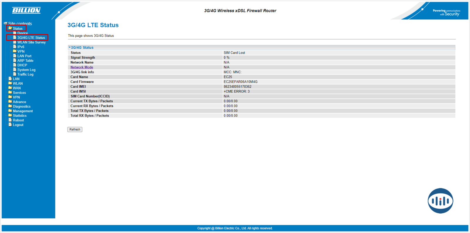
Task: Click the Billion logo in header
Action: 26,10
